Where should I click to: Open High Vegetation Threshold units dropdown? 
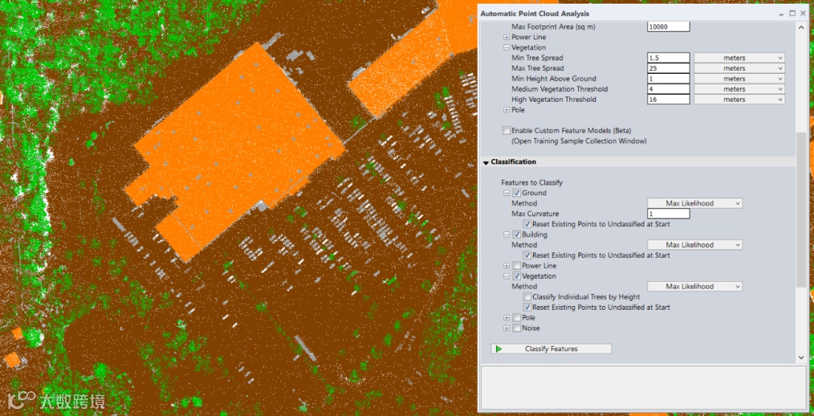coord(739,99)
